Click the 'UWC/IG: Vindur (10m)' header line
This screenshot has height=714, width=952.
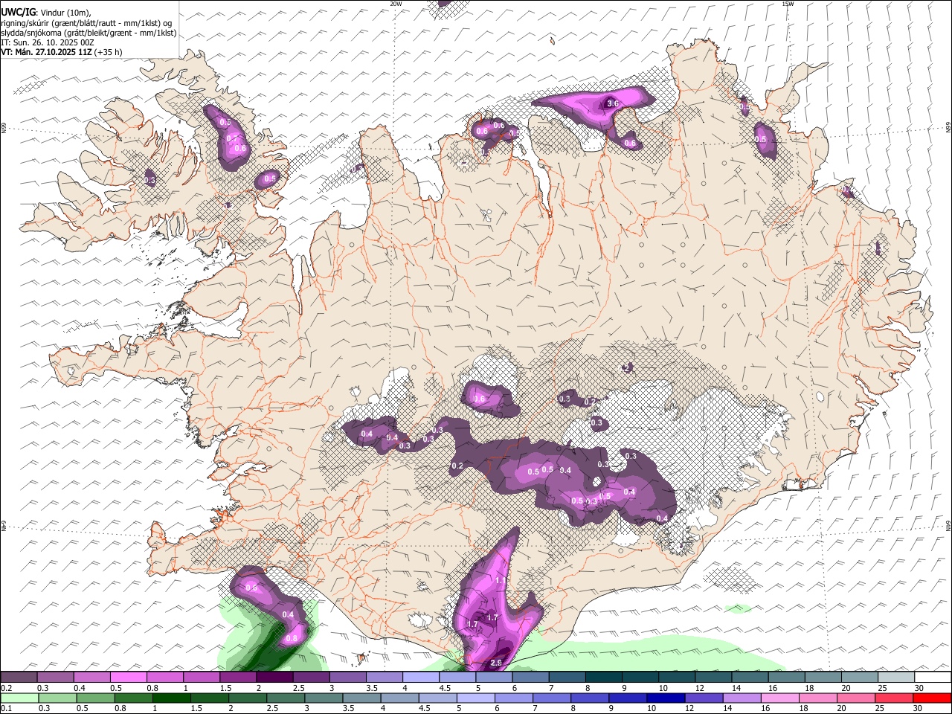point(46,12)
